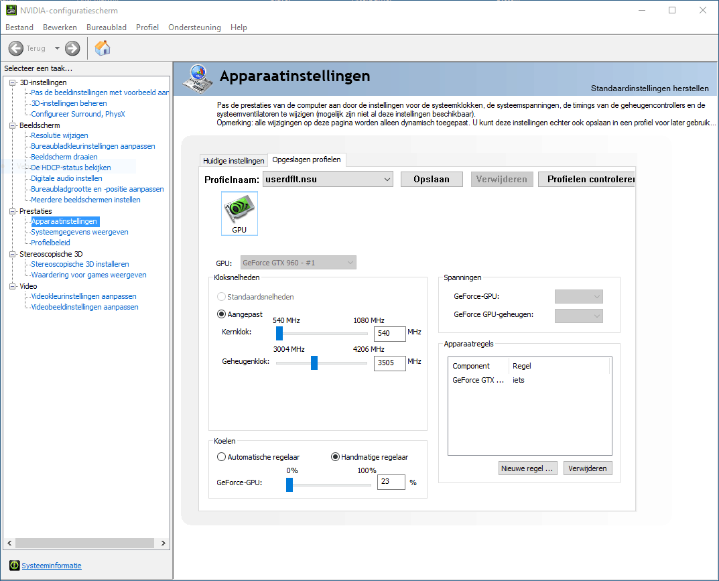Open 3D-instellingen beheren in the tree
Viewport: 719px width, 581px height.
coord(69,103)
